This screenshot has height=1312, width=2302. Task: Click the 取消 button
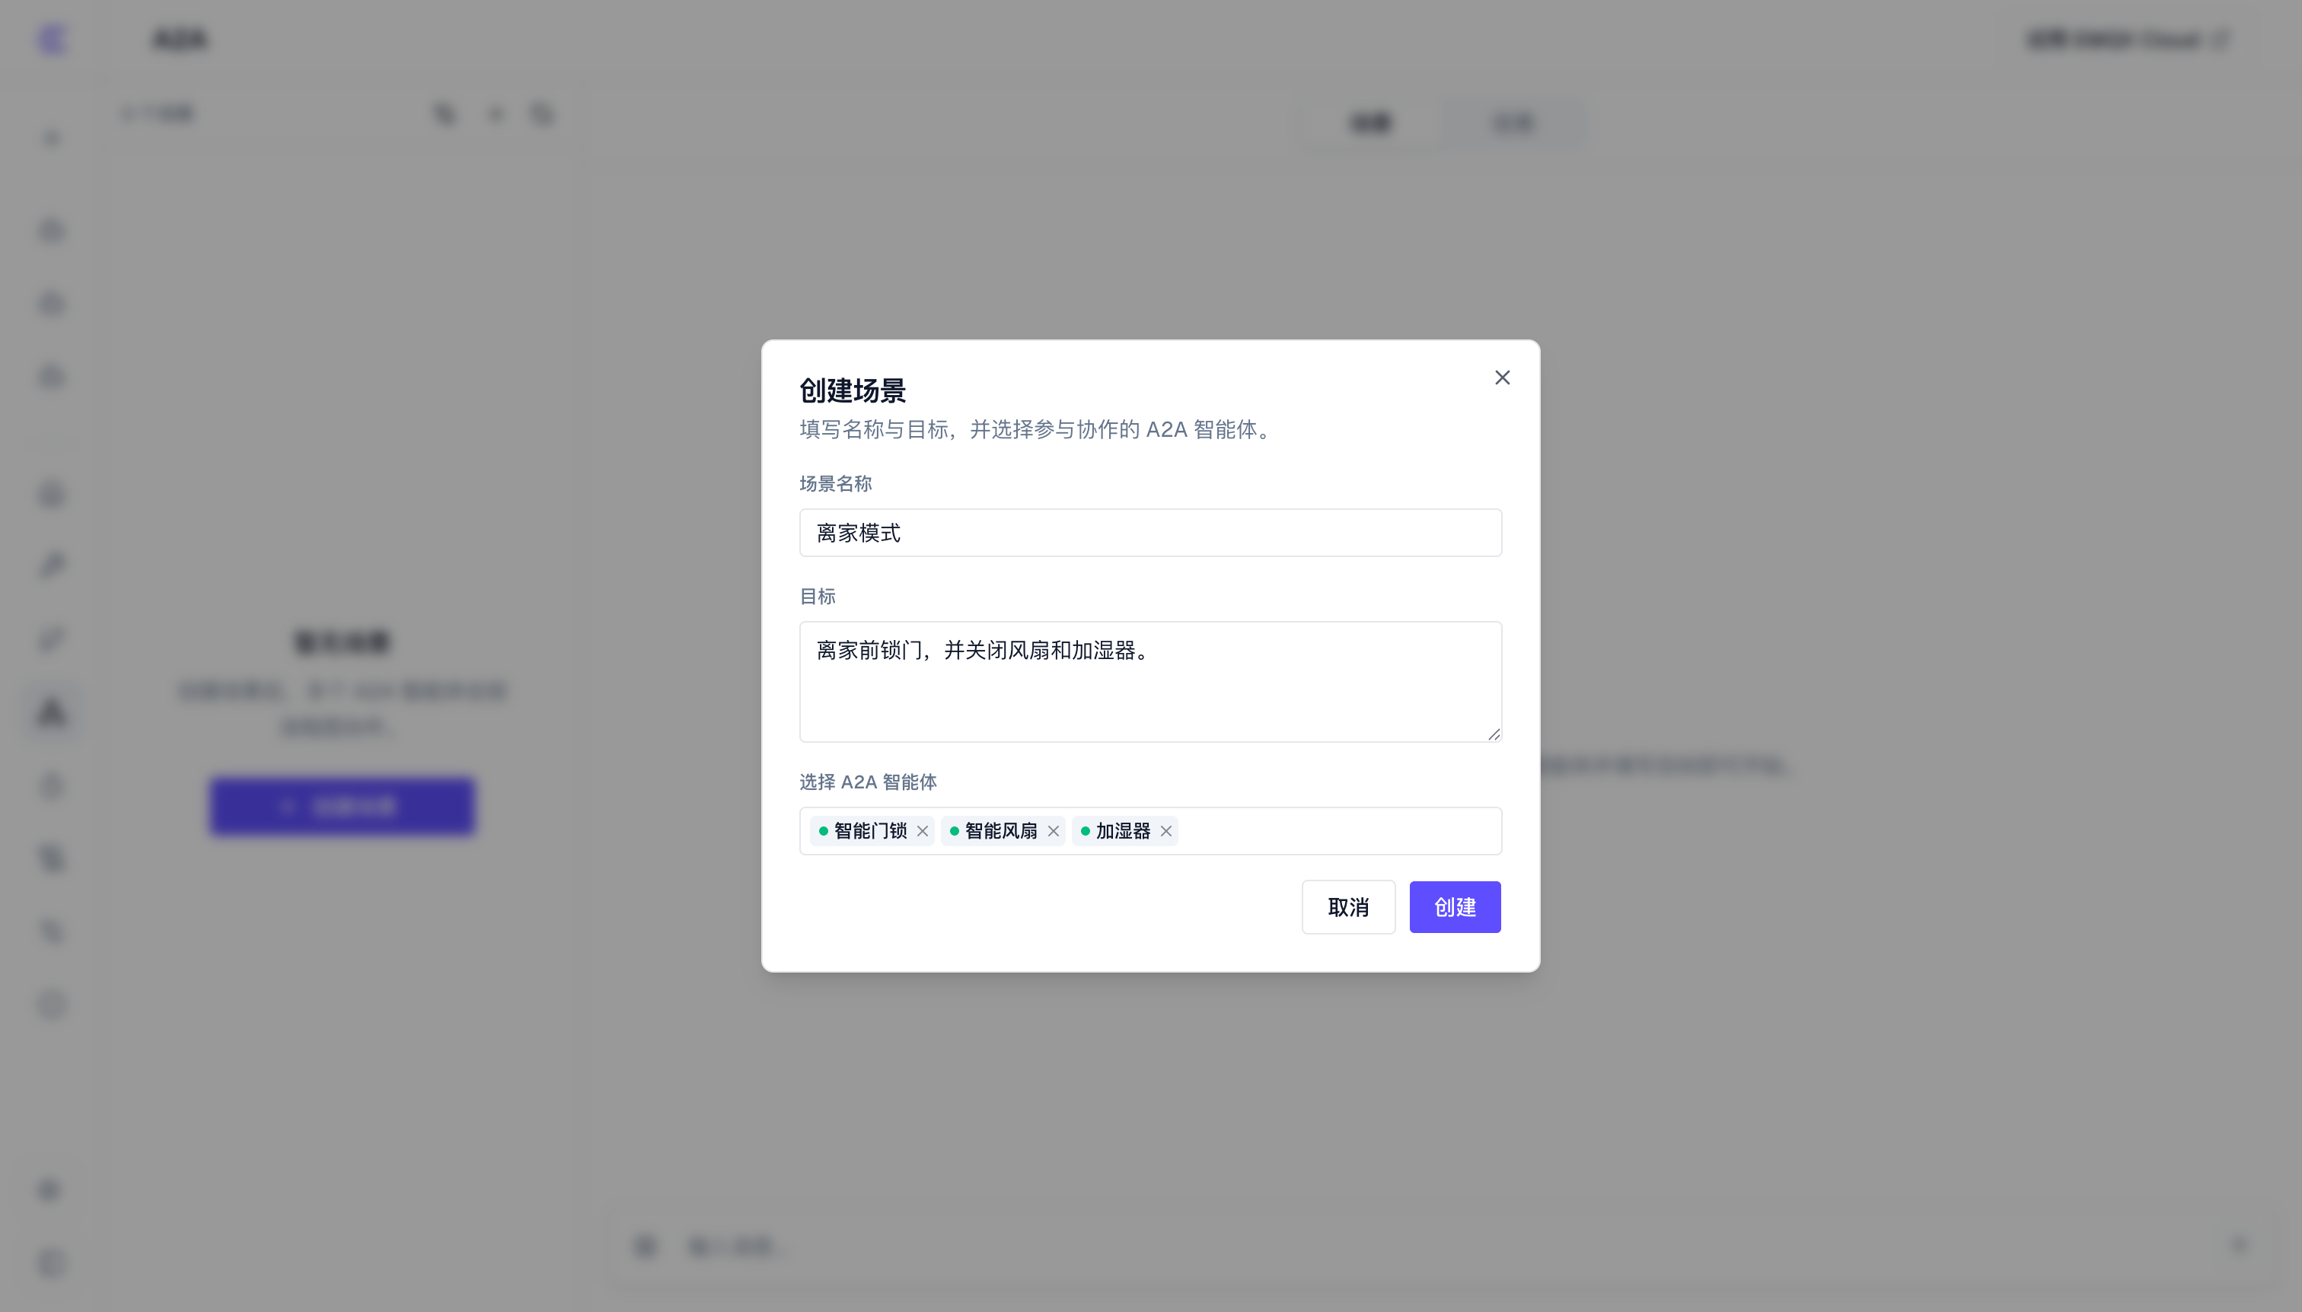(x=1348, y=906)
